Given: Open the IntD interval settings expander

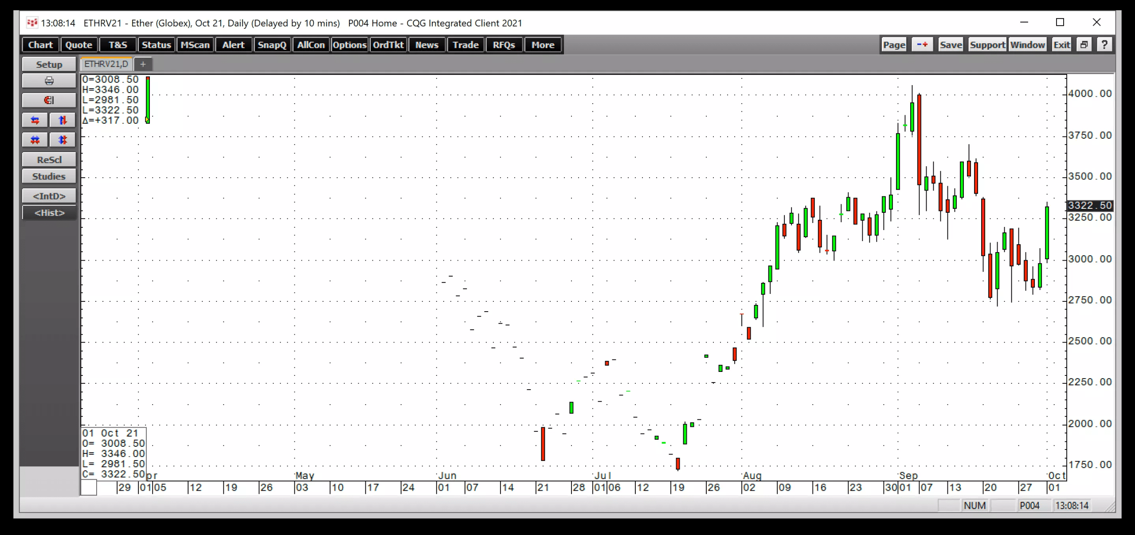Looking at the screenshot, I should 49,195.
